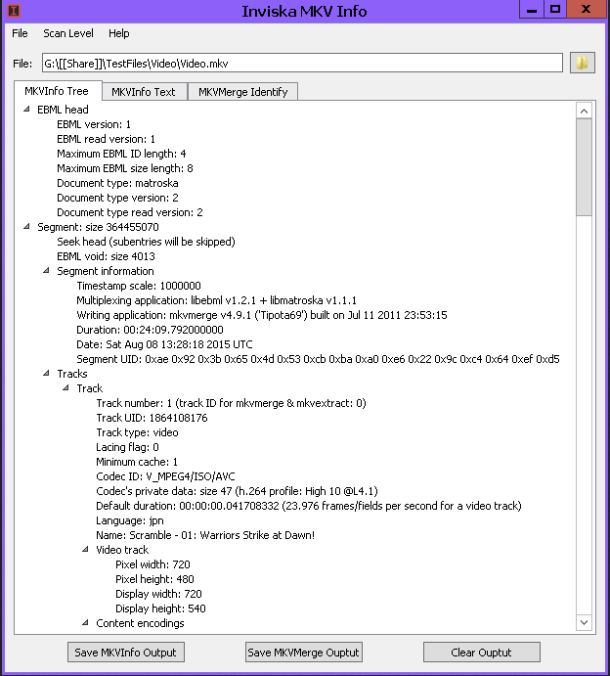Select the Default duration row

point(309,505)
